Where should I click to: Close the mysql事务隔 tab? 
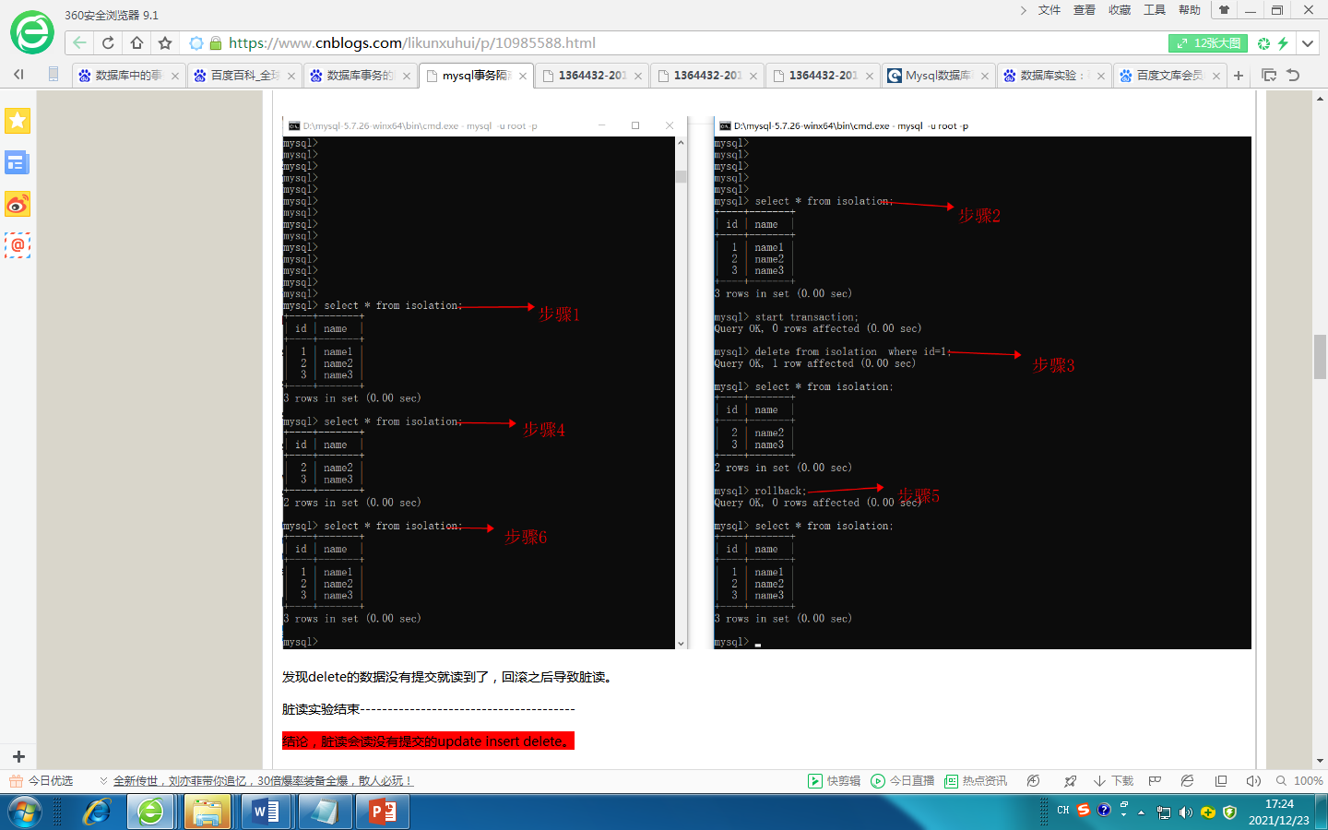click(523, 76)
